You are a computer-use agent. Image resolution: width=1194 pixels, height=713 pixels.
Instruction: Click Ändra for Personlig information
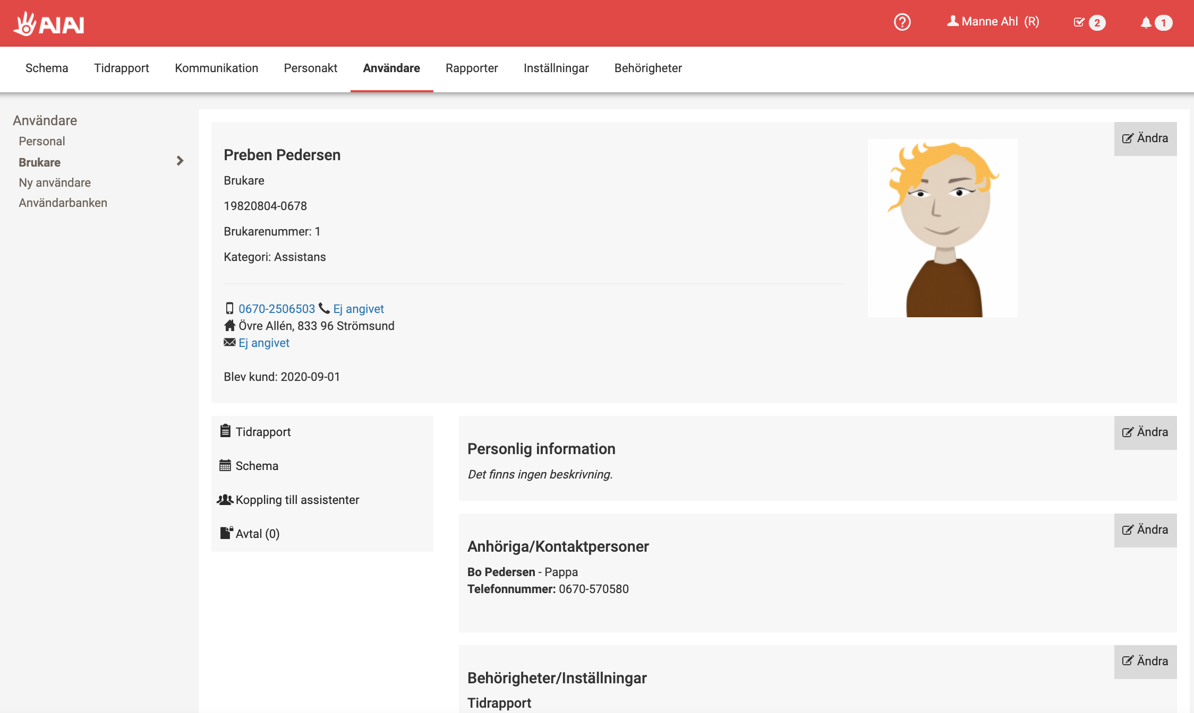coord(1145,432)
